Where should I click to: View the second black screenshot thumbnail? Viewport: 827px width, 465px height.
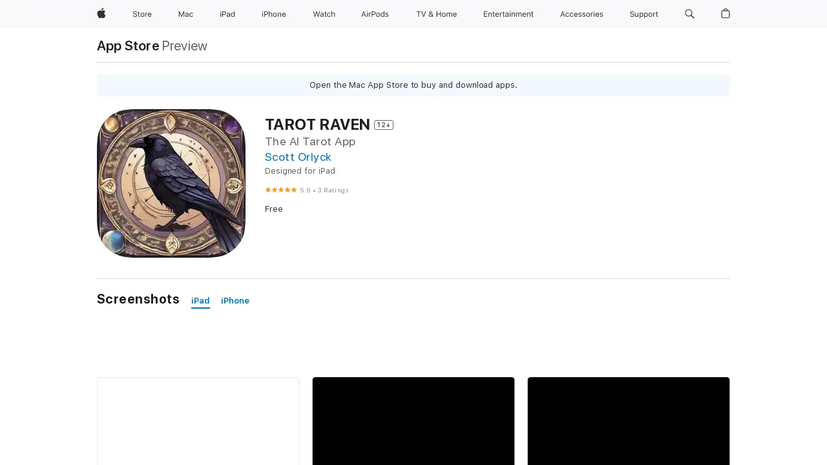(413, 421)
